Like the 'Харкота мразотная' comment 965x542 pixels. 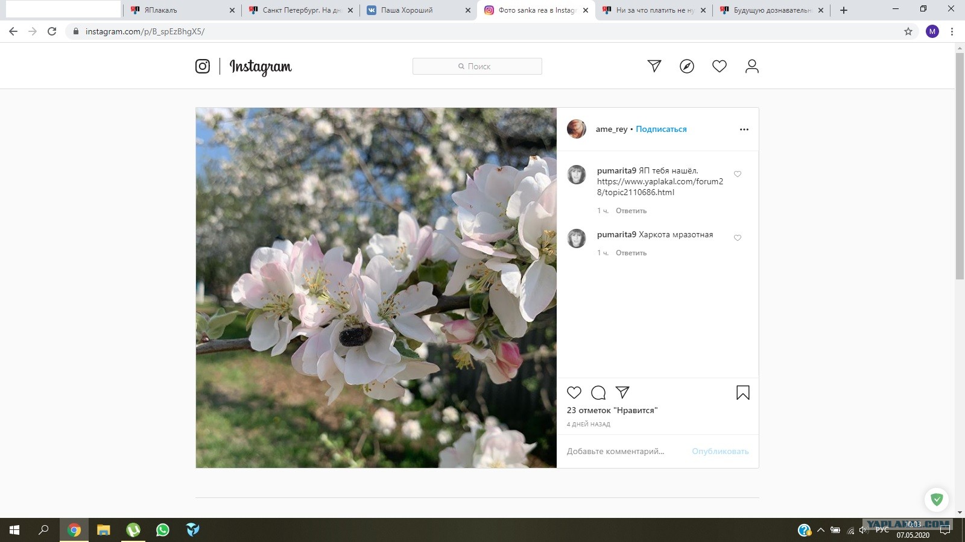point(738,238)
